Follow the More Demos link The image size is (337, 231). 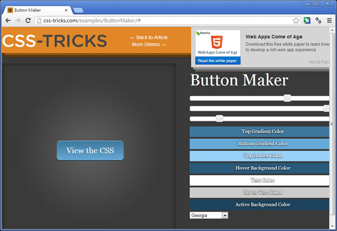click(x=149, y=44)
